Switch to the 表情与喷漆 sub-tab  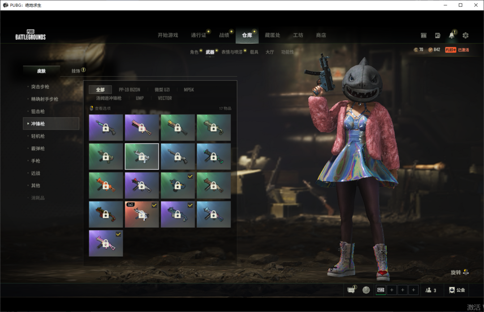pyautogui.click(x=232, y=52)
